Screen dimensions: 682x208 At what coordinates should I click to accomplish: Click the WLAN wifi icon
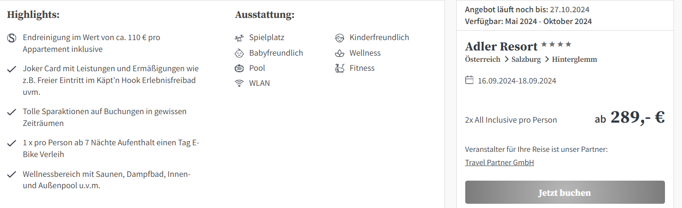(239, 83)
